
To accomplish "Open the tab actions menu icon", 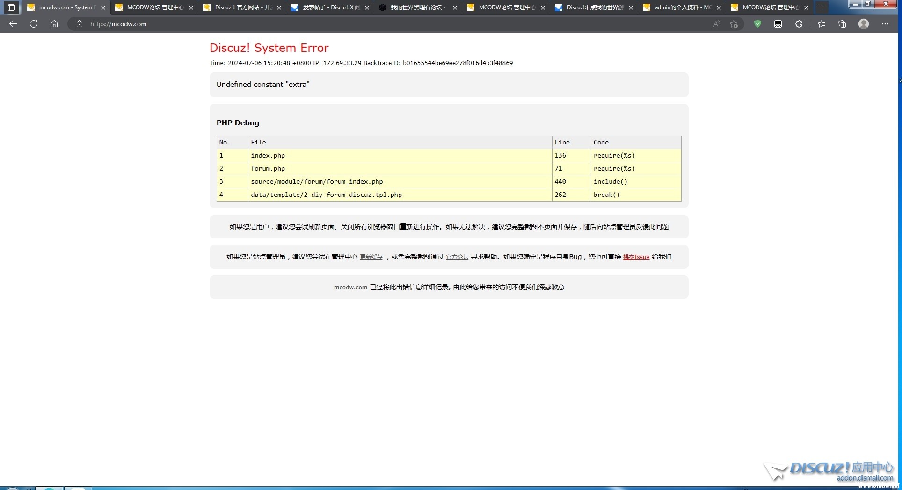I will (11, 7).
